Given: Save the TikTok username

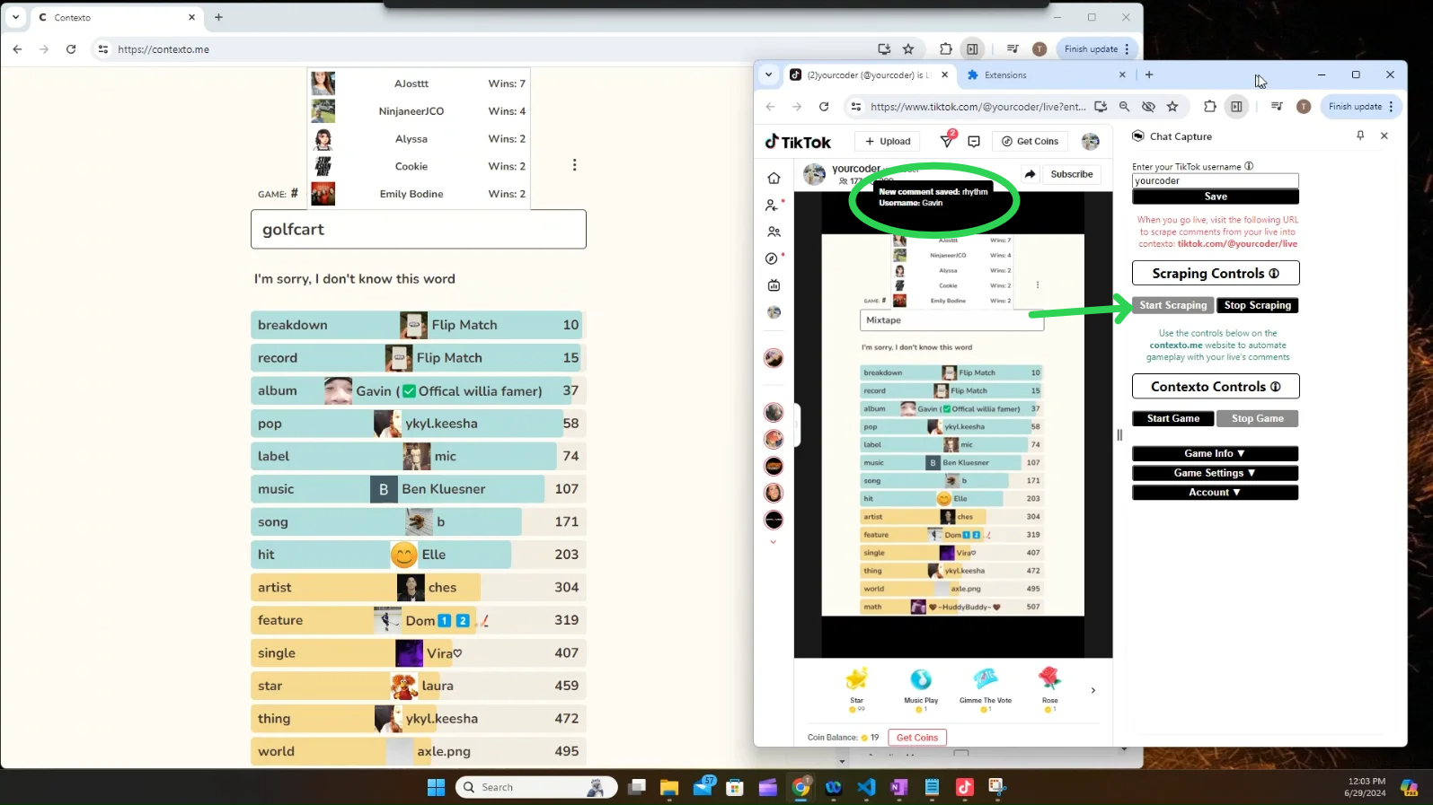Looking at the screenshot, I should click(x=1215, y=197).
